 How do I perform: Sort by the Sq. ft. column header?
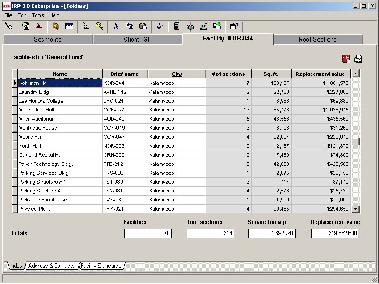271,74
